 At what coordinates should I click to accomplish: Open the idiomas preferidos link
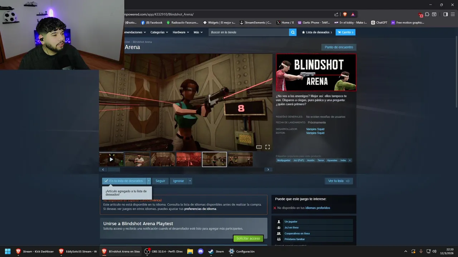pyautogui.click(x=318, y=208)
